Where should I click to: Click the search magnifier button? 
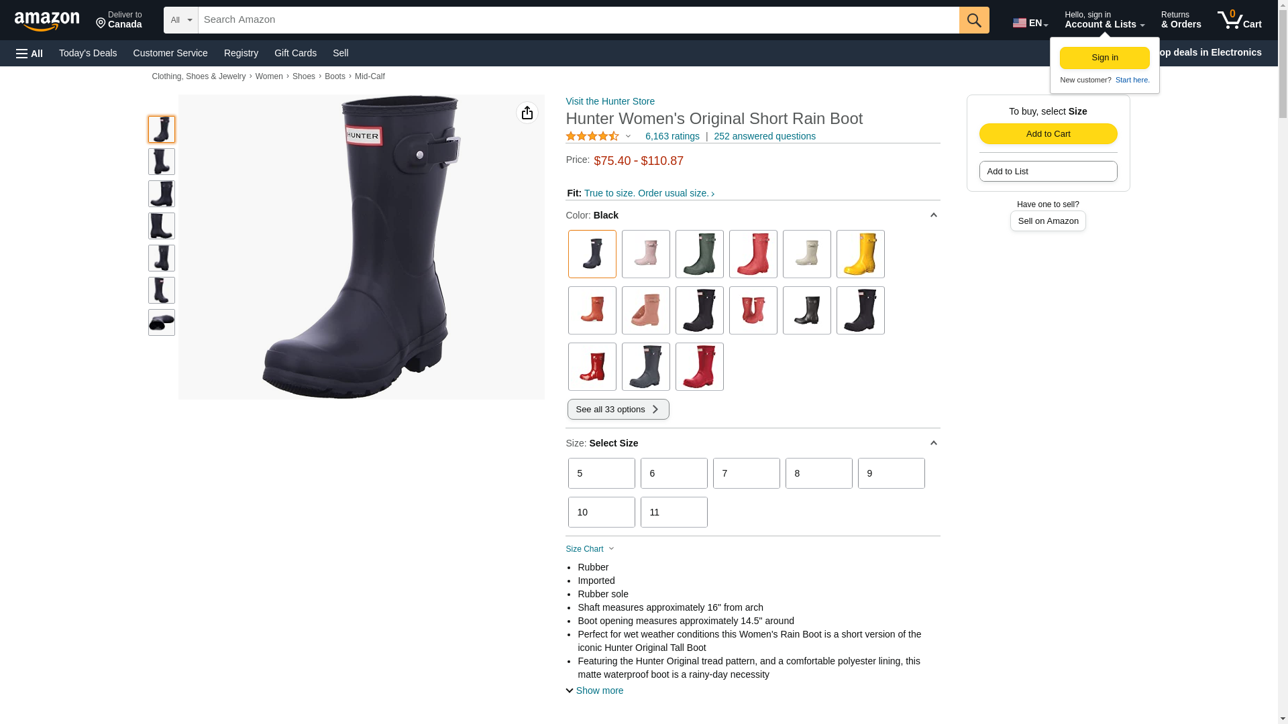tap(974, 20)
